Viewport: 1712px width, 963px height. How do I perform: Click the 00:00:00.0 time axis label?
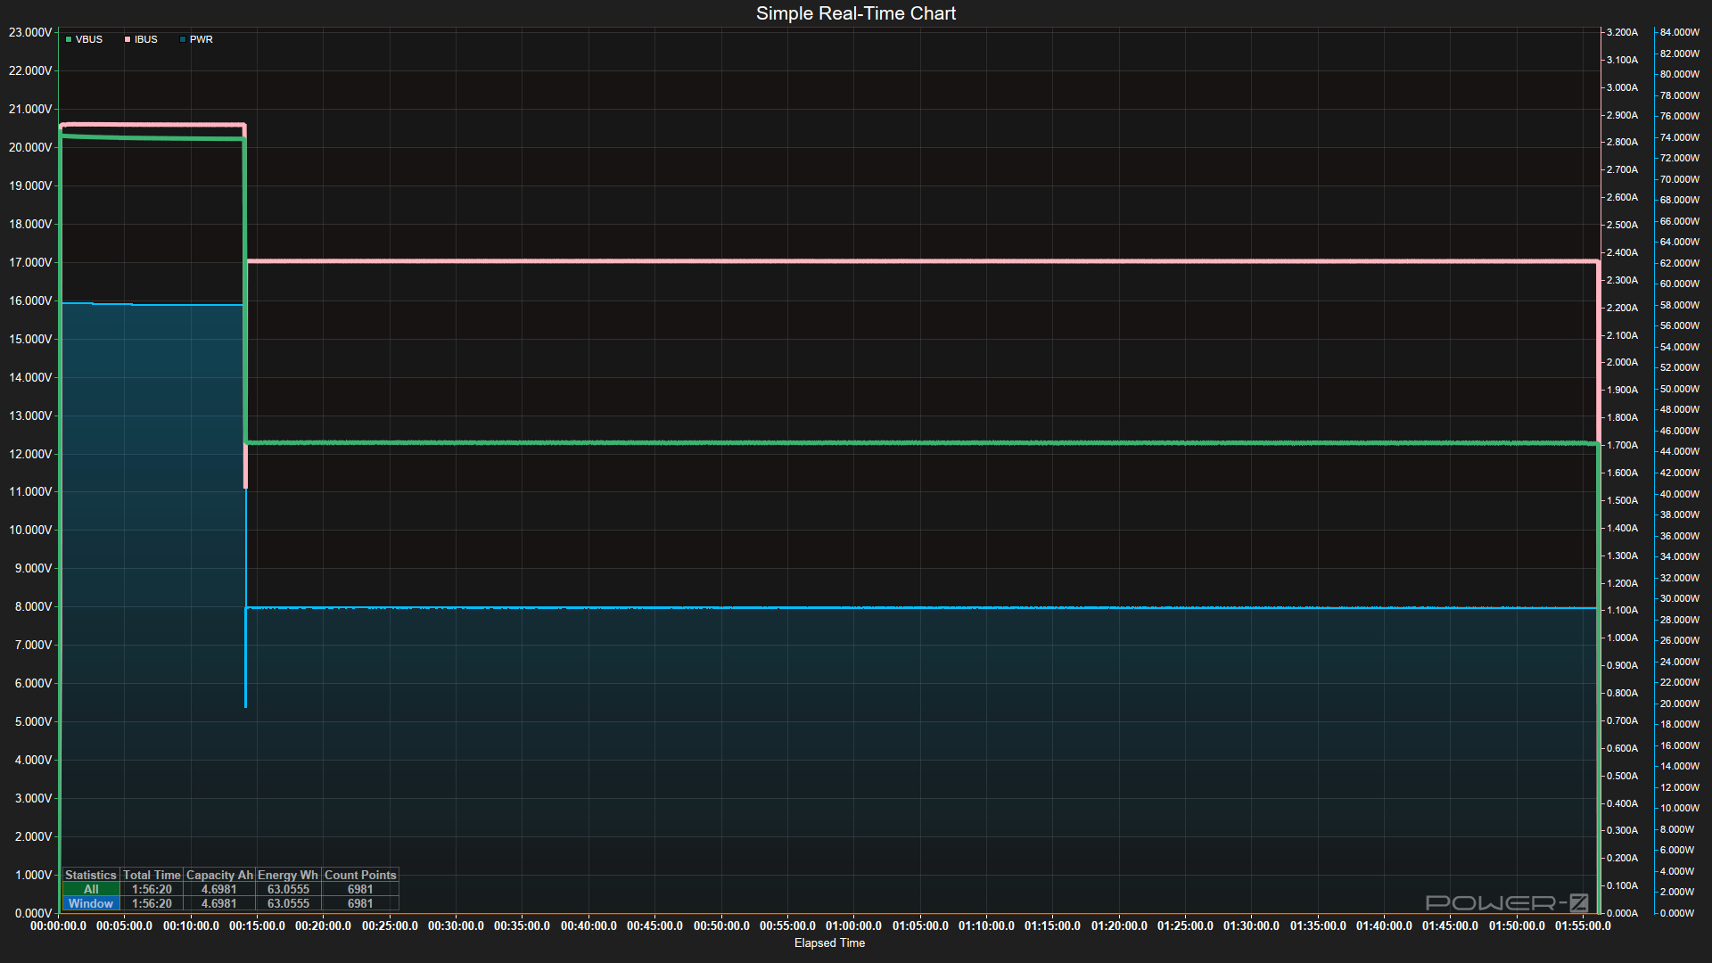pyautogui.click(x=59, y=926)
